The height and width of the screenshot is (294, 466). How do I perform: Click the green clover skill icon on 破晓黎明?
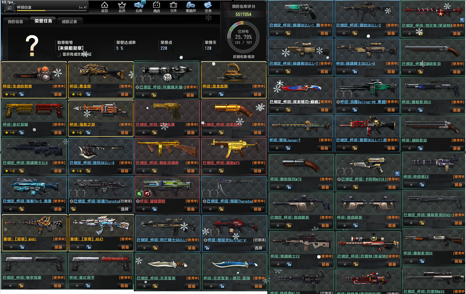pos(139,194)
